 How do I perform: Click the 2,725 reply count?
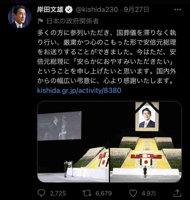tap(58, 193)
